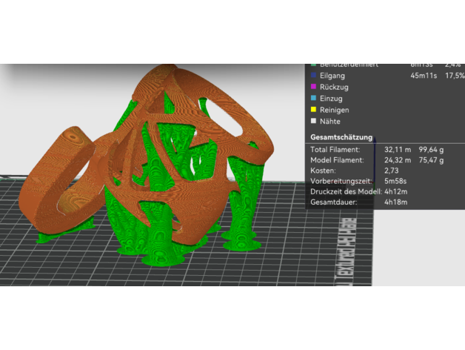Click the yellow Reinigen color swatch
Image resolution: width=465 pixels, height=350 pixels.
313,110
